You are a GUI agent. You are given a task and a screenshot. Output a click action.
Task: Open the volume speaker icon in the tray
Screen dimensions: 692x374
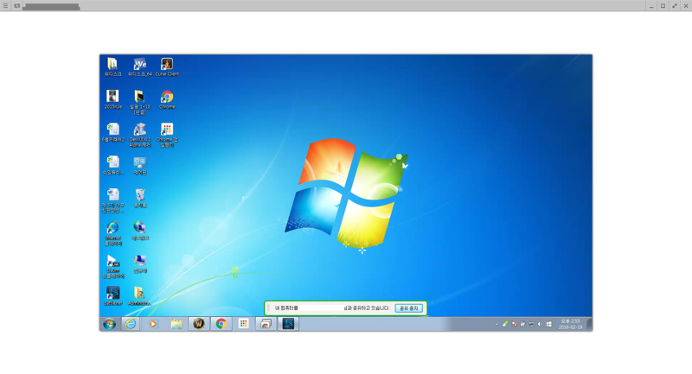point(540,325)
